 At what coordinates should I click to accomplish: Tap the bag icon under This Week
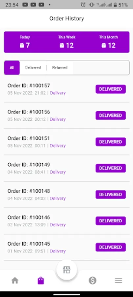(62, 45)
